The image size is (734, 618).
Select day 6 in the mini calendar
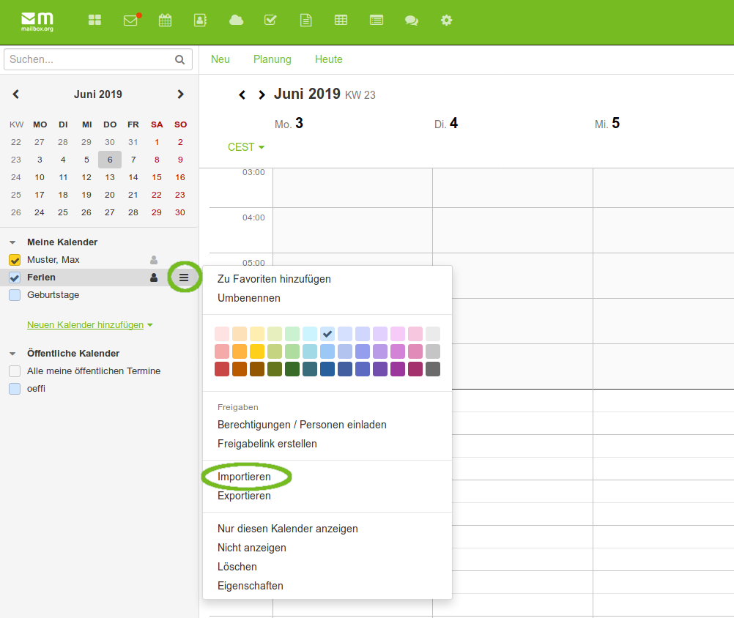pyautogui.click(x=110, y=160)
